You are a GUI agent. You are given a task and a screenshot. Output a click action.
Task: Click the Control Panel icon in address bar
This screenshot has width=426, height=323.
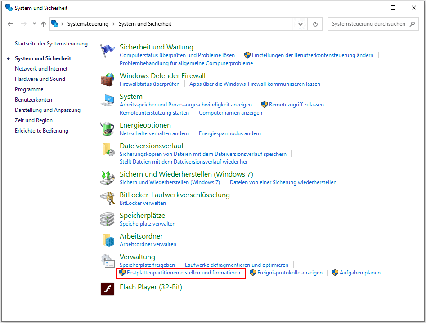point(54,24)
